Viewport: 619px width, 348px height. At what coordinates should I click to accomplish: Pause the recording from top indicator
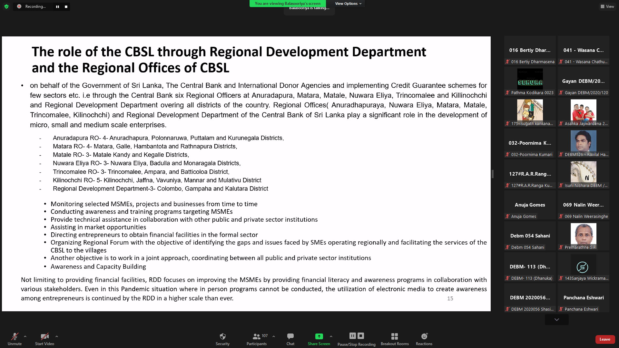(57, 6)
